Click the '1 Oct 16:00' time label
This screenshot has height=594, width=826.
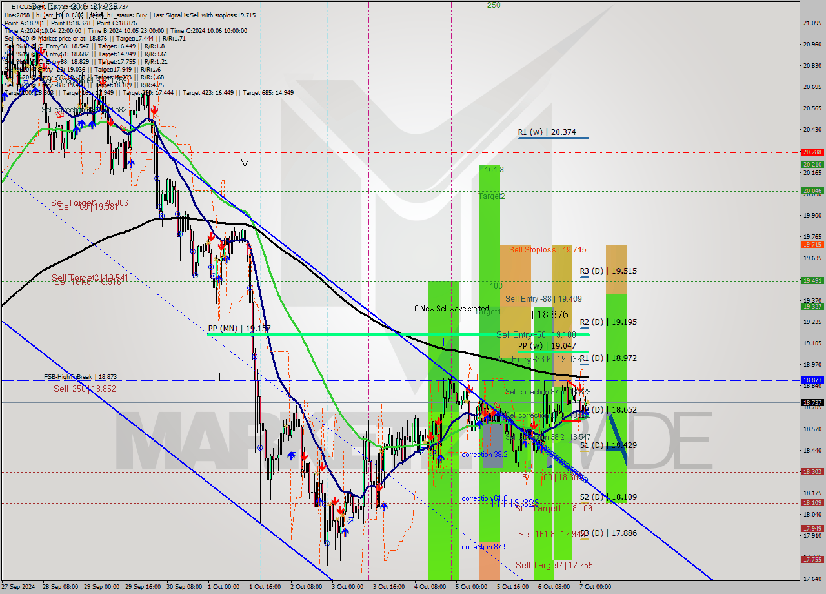tap(265, 587)
